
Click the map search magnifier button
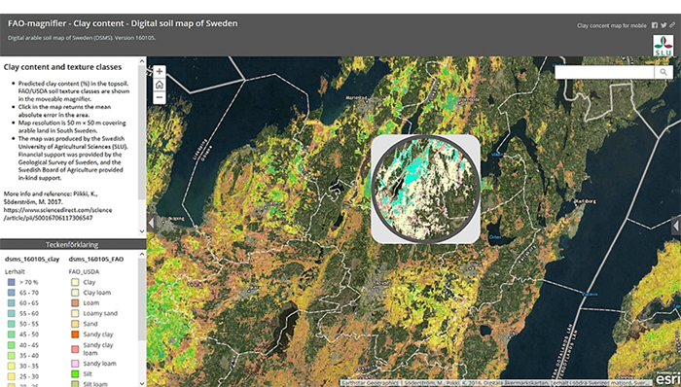[663, 72]
